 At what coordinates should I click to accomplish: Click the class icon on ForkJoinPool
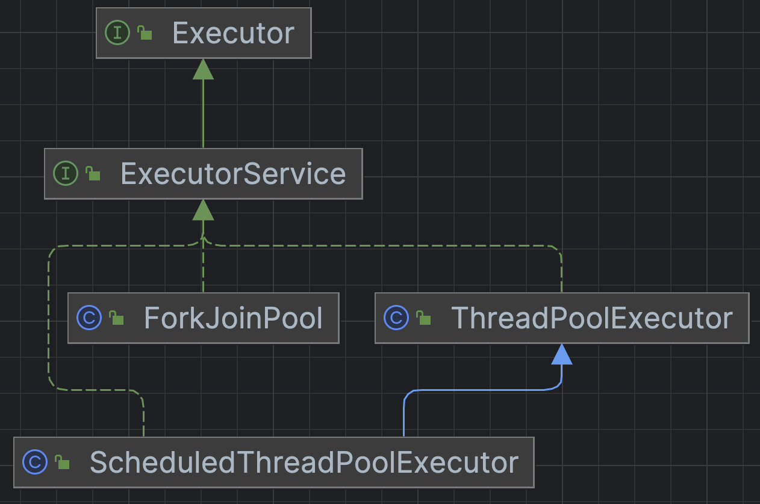(x=89, y=318)
